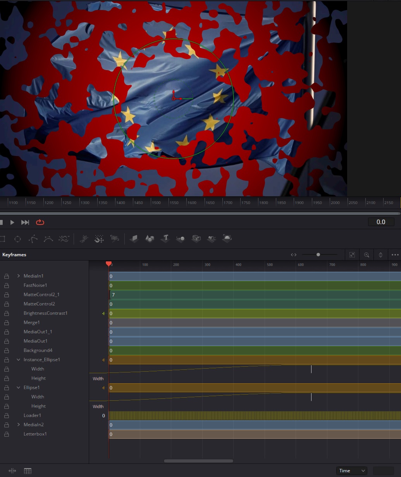Toggle the lock for MediaOut1

(x=7, y=341)
